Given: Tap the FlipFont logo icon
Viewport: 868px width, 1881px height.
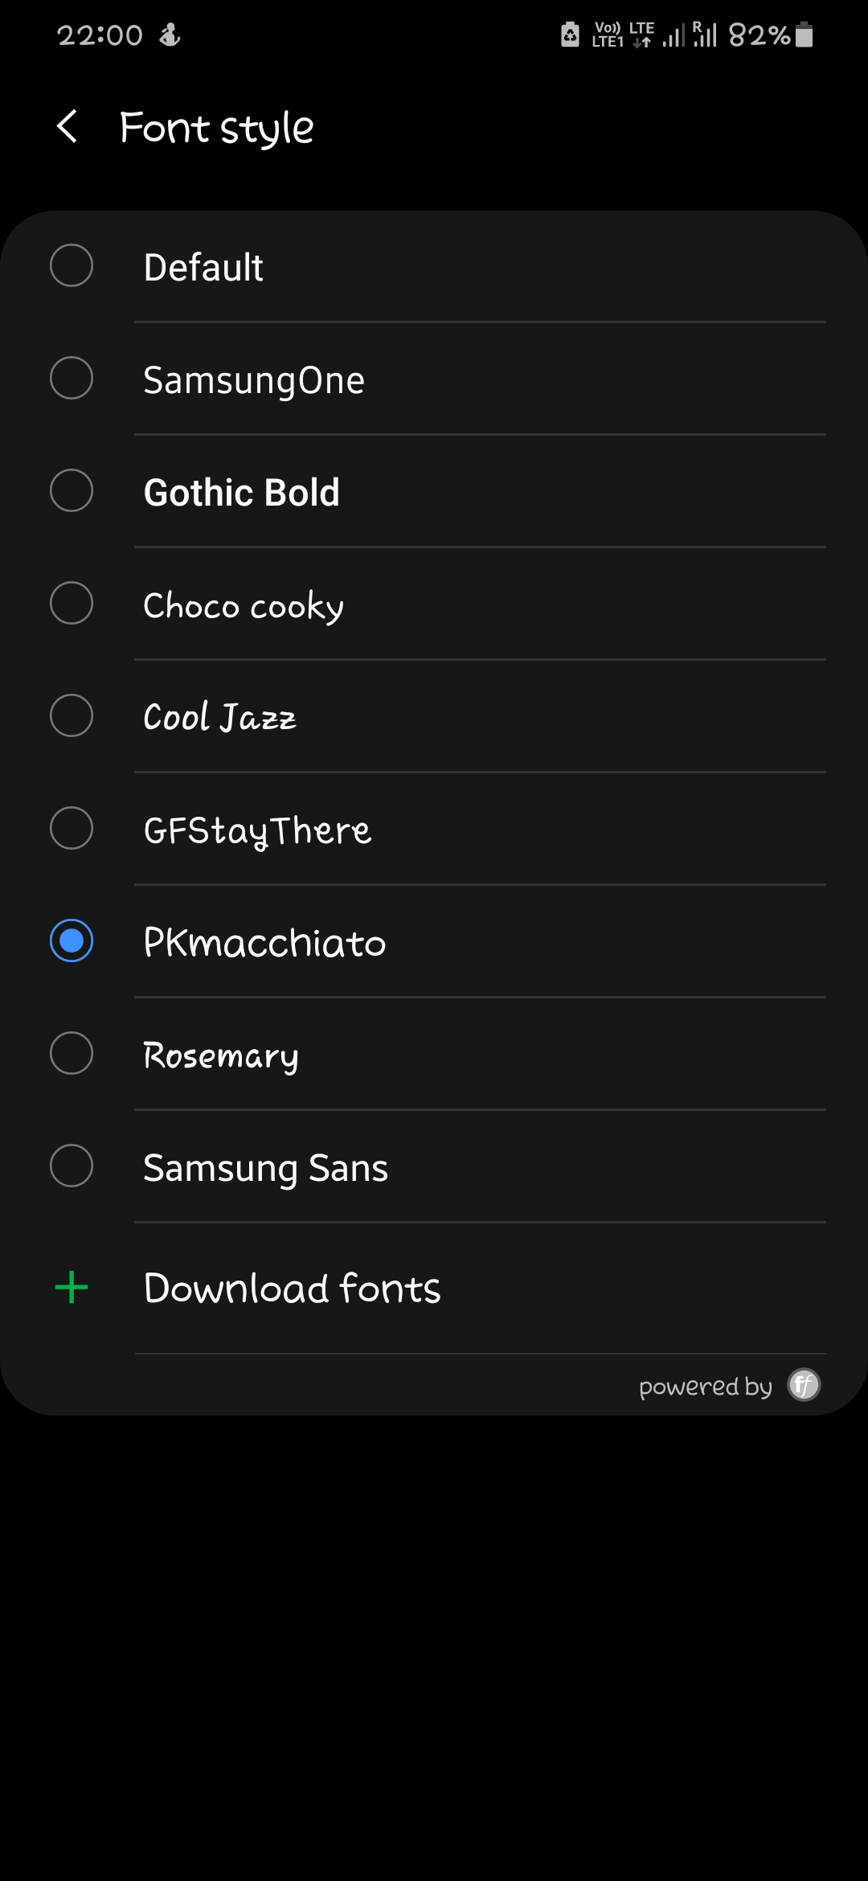Looking at the screenshot, I should coord(803,1384).
